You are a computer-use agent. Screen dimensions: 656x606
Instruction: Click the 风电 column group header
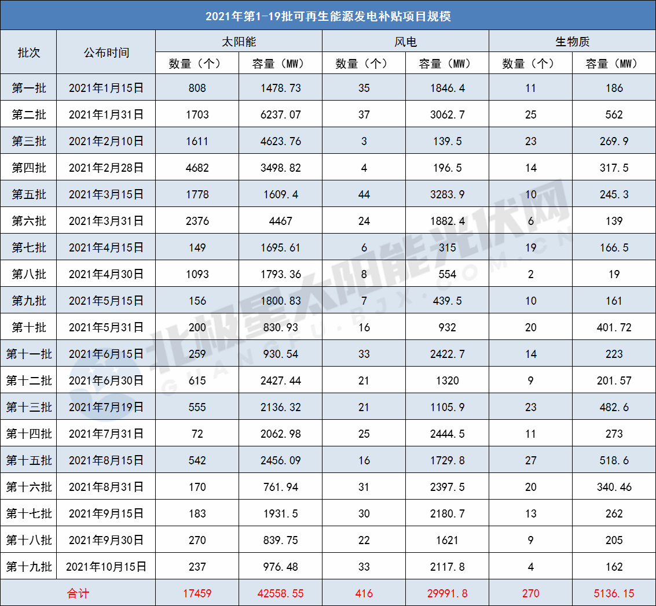[x=405, y=40]
